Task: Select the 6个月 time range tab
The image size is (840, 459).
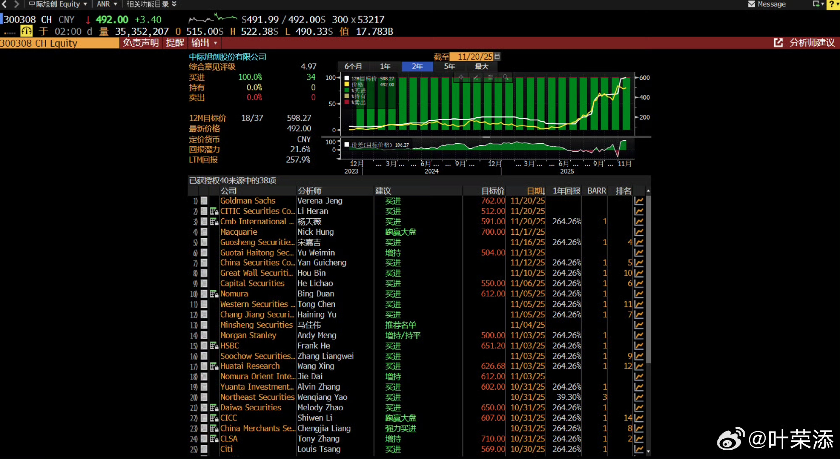Action: tap(353, 66)
